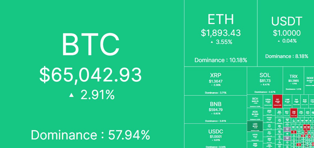This screenshot has height=148, width=314.
Task: Click the BCH tile
Action: [x=255, y=101]
